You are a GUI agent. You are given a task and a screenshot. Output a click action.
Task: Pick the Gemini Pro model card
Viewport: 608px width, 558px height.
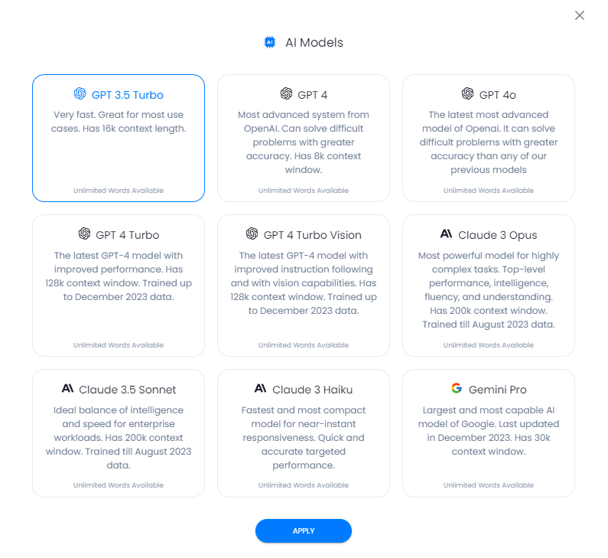pyautogui.click(x=489, y=433)
